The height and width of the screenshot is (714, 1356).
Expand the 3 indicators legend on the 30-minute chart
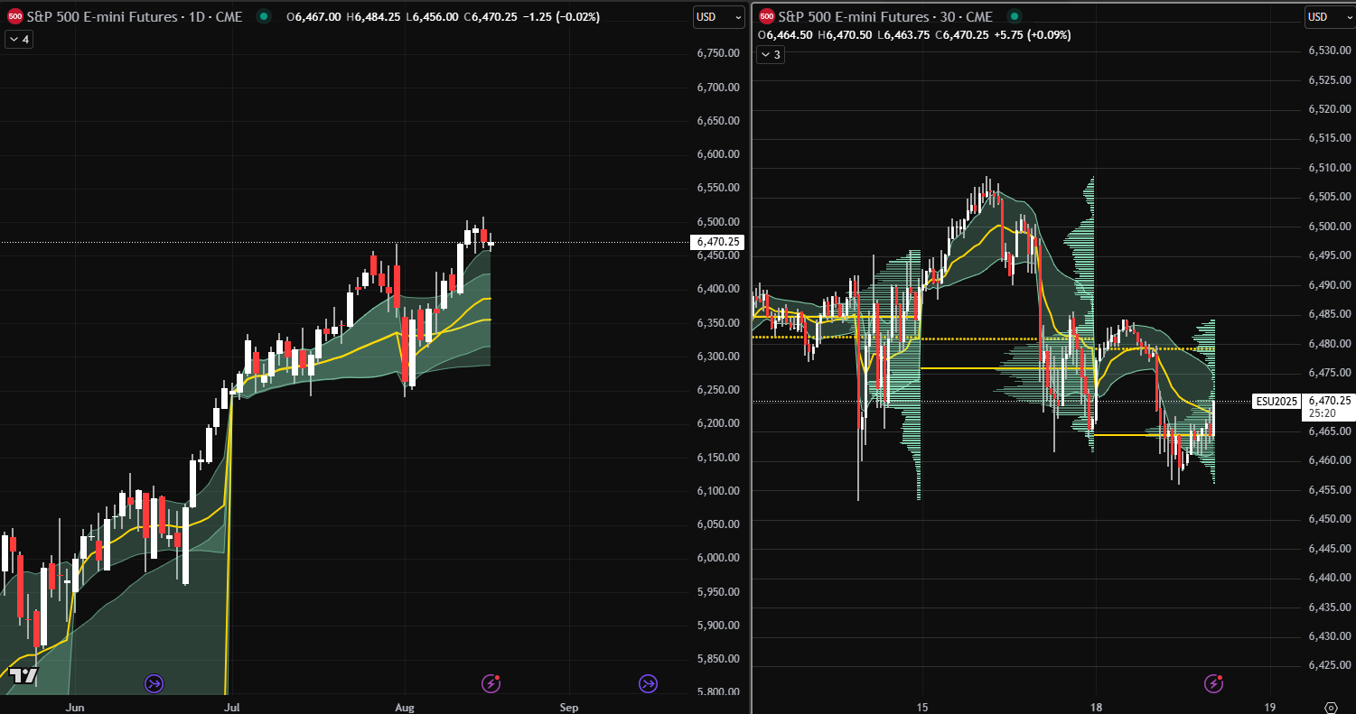coord(770,55)
